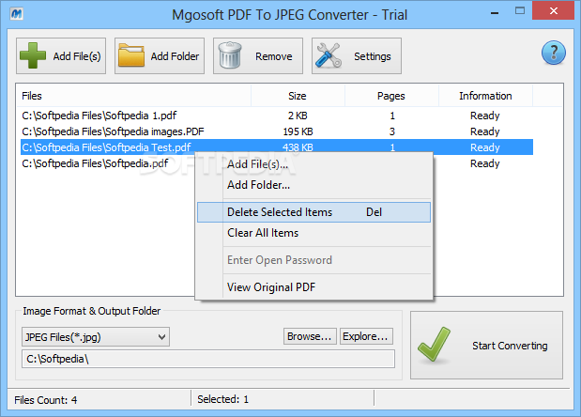Click the yellow folder Add Folder icon
The width and height of the screenshot is (581, 417).
tap(131, 55)
